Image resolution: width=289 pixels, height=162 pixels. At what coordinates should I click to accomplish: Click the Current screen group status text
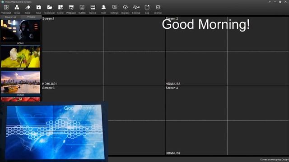tap(274, 160)
